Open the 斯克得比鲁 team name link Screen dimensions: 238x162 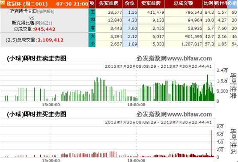point(23,23)
